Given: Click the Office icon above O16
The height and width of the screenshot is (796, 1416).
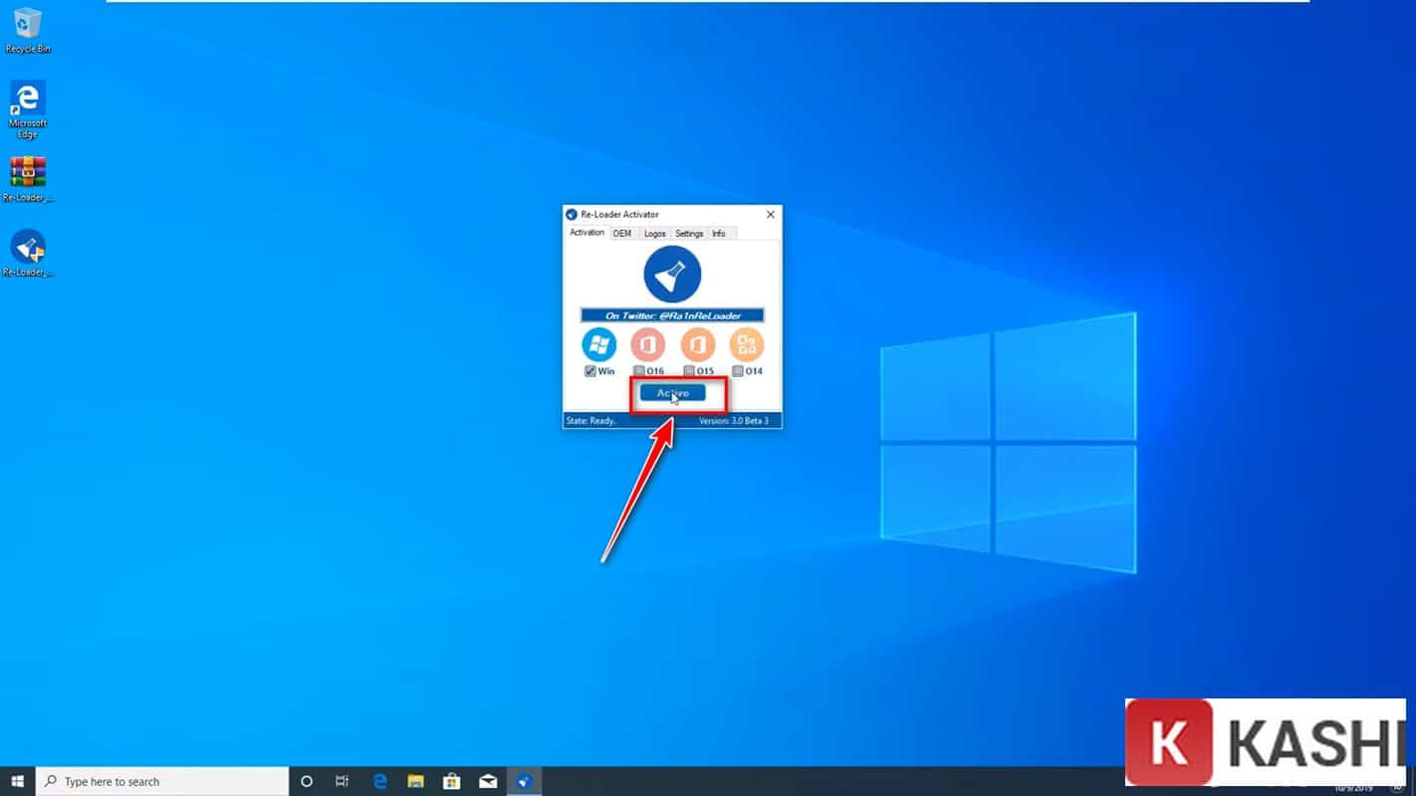Looking at the screenshot, I should [648, 345].
